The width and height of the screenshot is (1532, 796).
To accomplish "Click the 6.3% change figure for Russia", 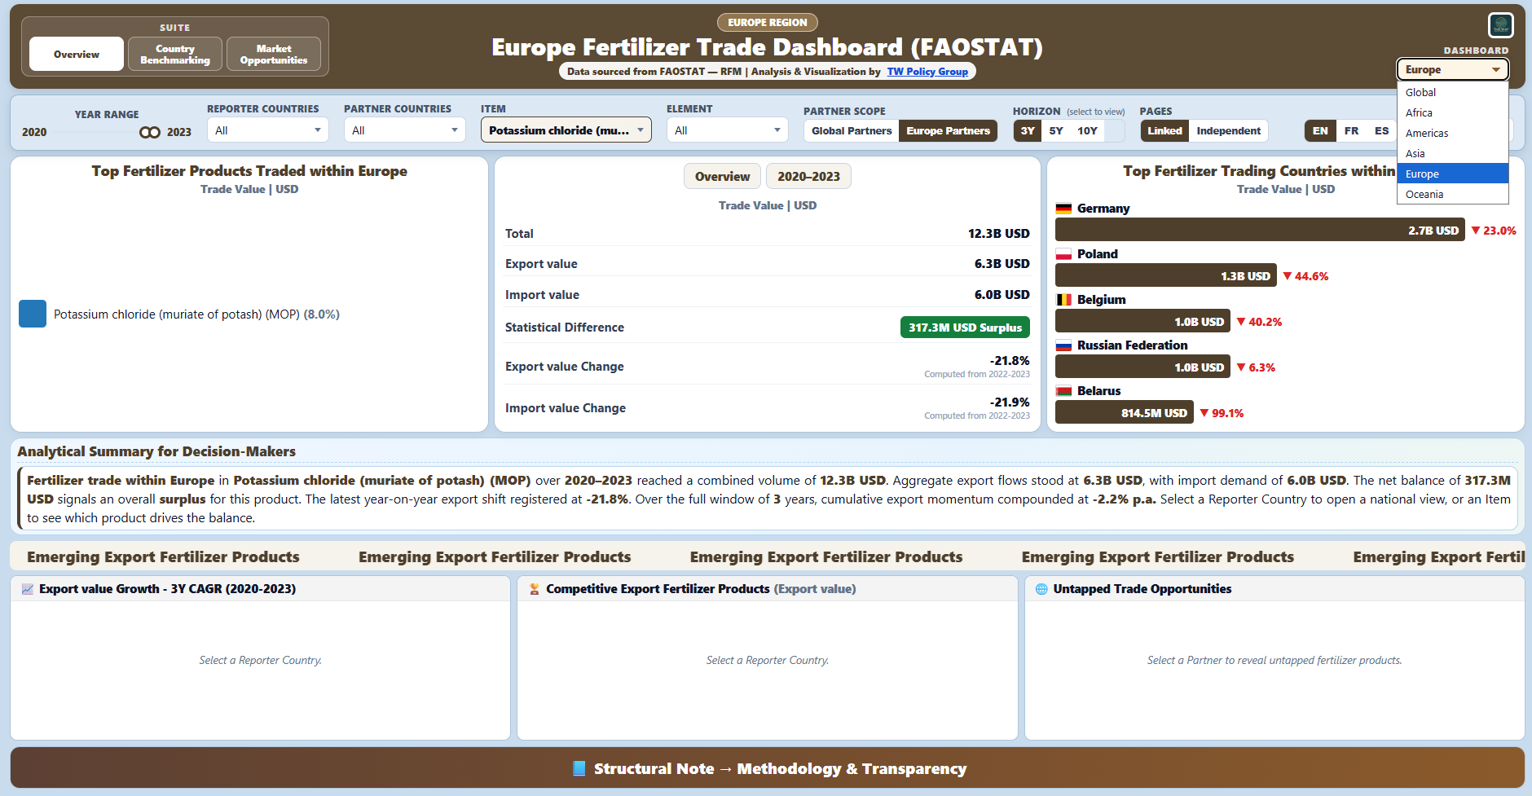I will [x=1261, y=367].
